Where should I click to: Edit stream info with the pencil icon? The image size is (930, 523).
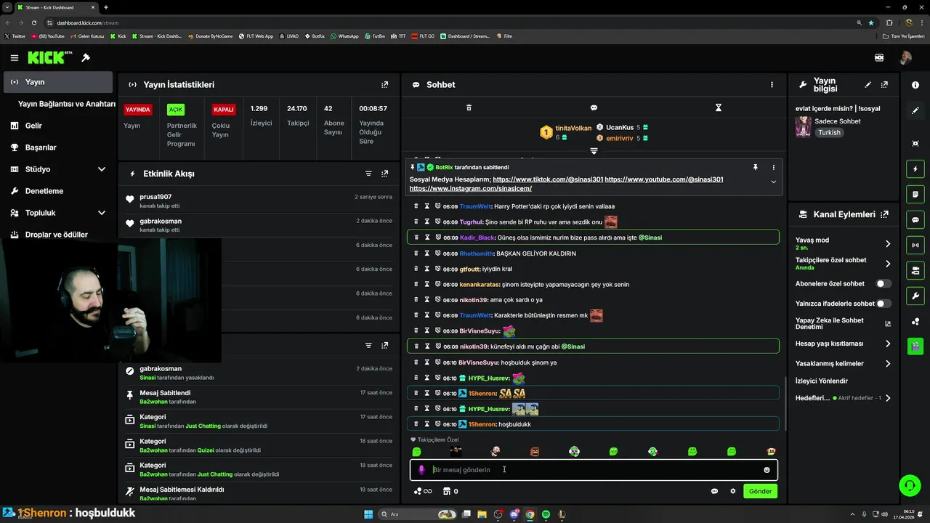tap(868, 85)
